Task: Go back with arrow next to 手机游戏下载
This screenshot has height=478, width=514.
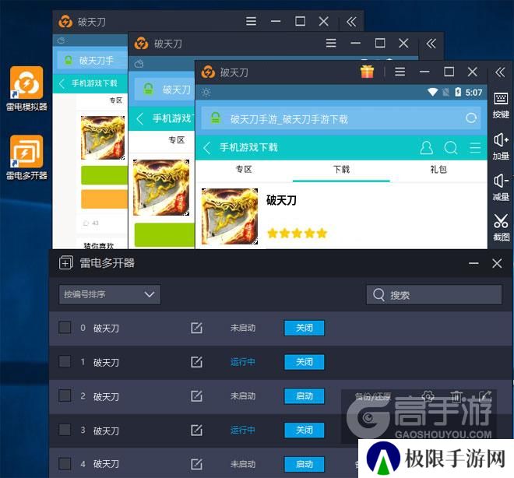Action: [x=207, y=148]
